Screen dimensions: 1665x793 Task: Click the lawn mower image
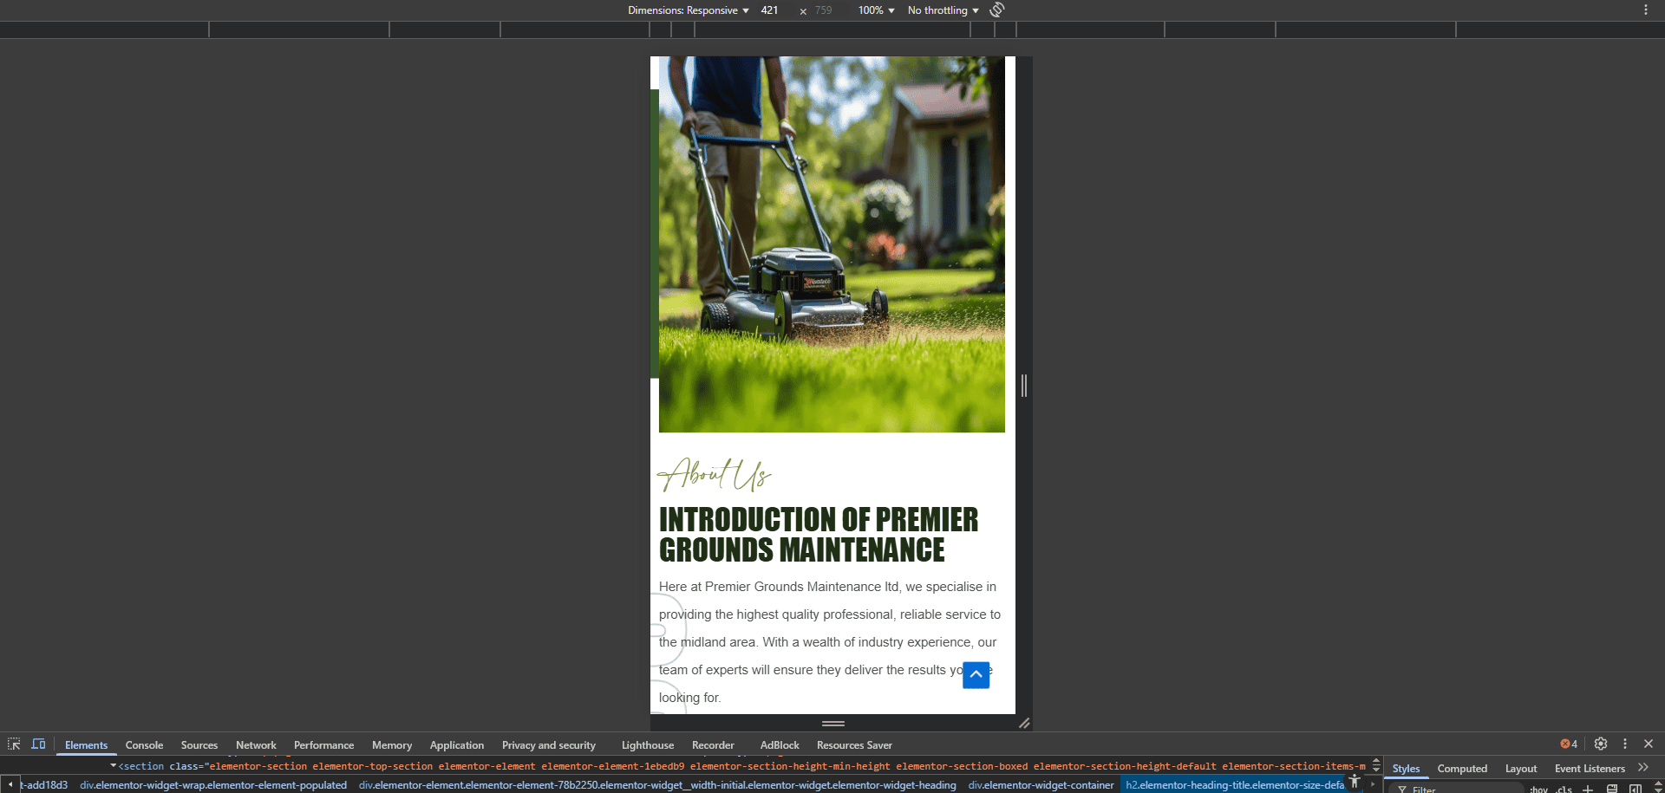point(832,244)
